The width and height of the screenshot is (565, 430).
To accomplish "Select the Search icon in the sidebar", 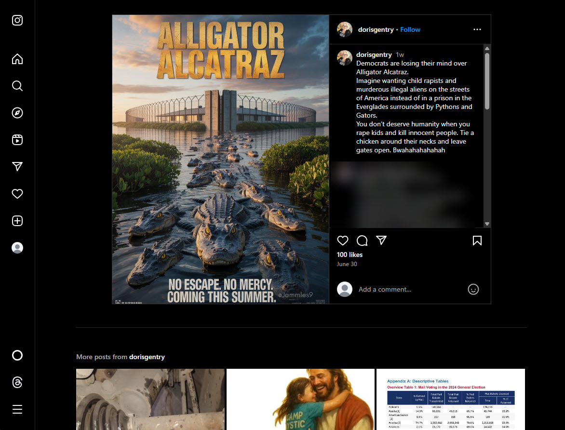I will click(x=17, y=85).
